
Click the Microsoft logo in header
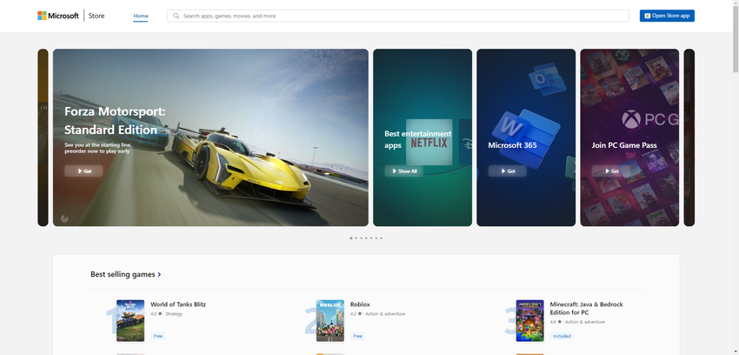coord(57,16)
